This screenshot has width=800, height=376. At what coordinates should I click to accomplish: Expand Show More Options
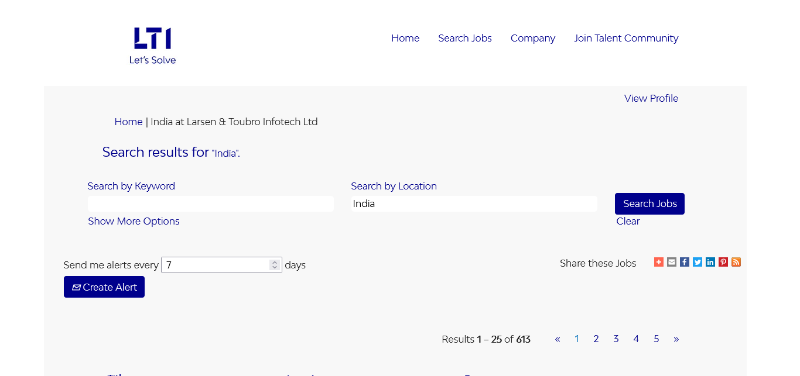[134, 221]
